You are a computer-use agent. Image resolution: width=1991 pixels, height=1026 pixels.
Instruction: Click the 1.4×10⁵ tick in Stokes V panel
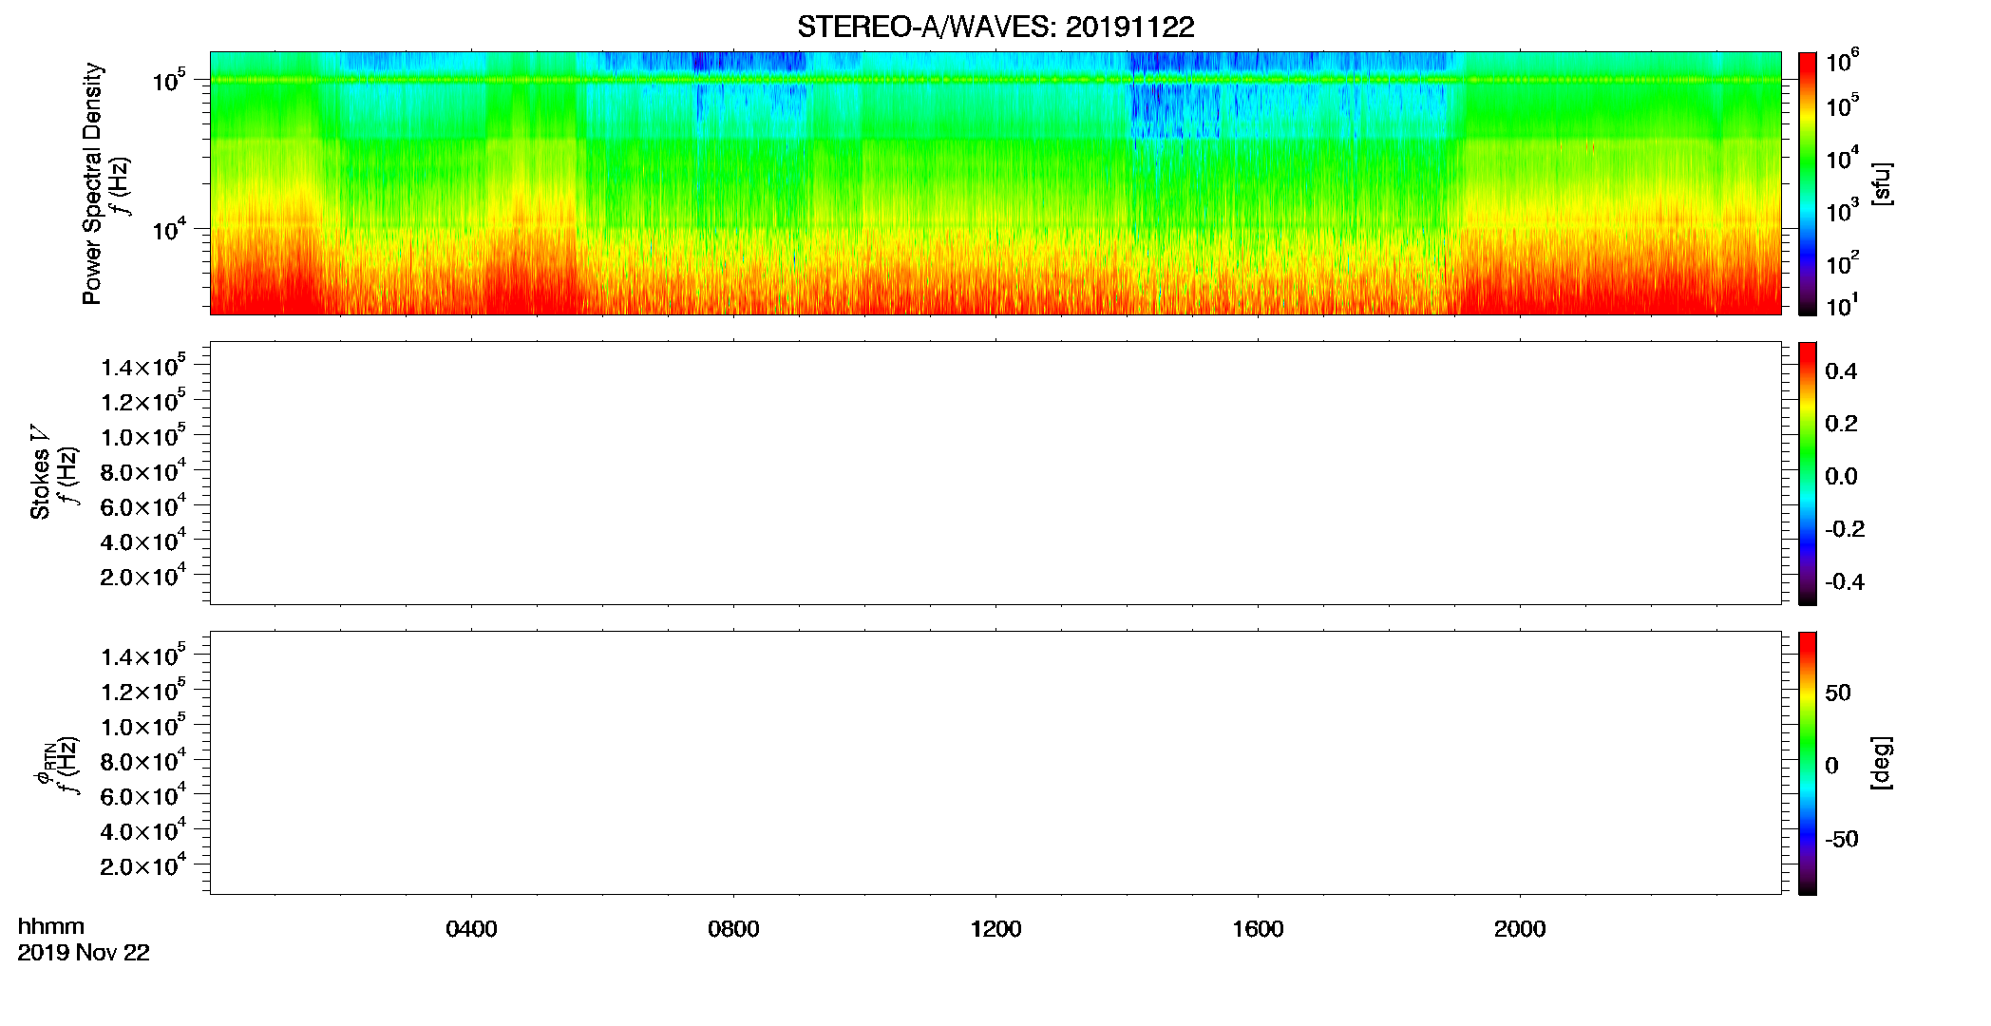(x=143, y=366)
